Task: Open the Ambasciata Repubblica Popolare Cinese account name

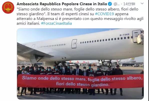Action: 62,4
